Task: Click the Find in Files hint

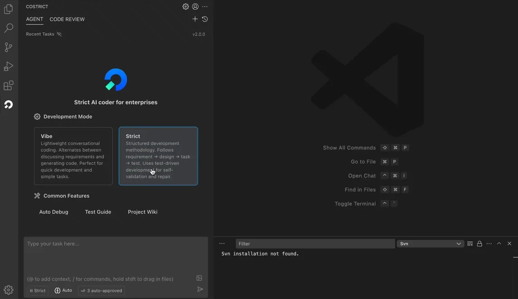Action: [360, 190]
